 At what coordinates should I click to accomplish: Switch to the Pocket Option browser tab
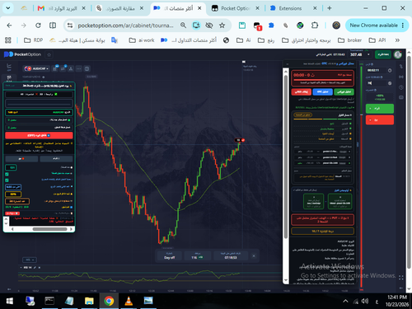[235, 8]
